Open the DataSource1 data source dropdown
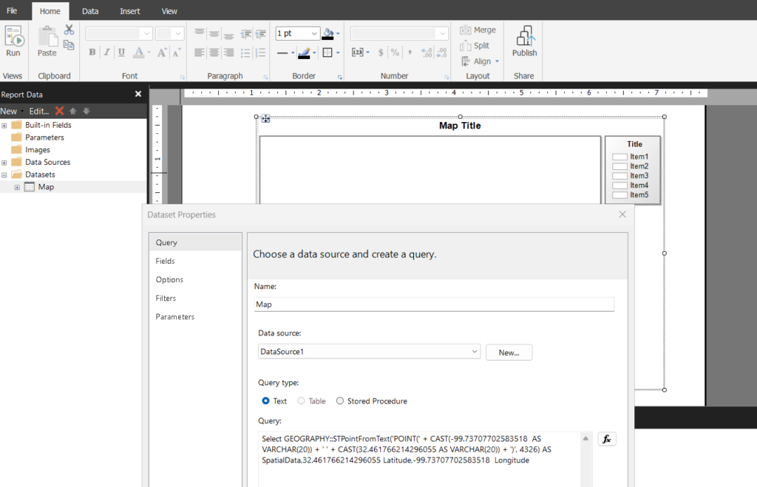This screenshot has width=757, height=487. click(x=474, y=351)
